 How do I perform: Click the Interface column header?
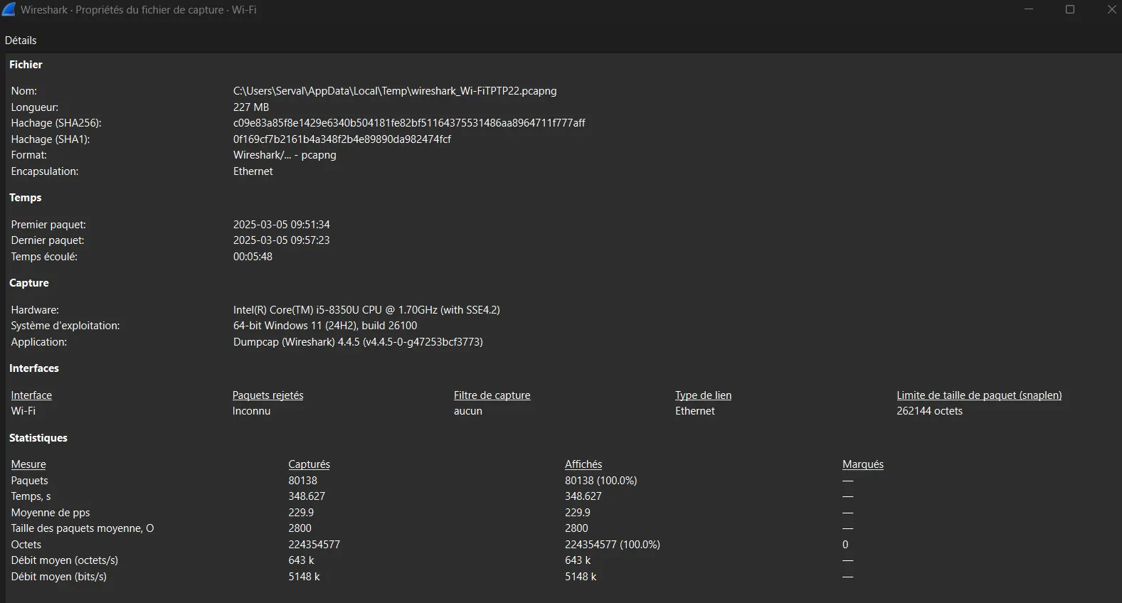31,395
